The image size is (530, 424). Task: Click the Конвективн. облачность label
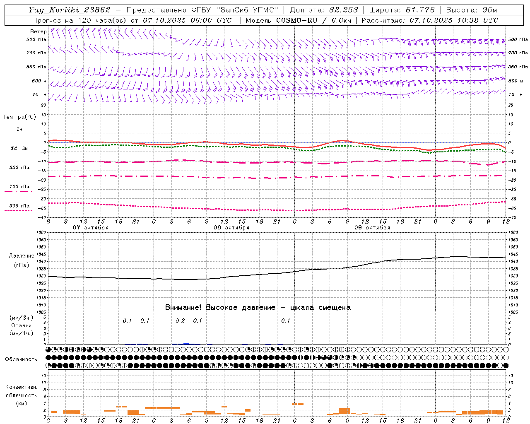(x=21, y=391)
